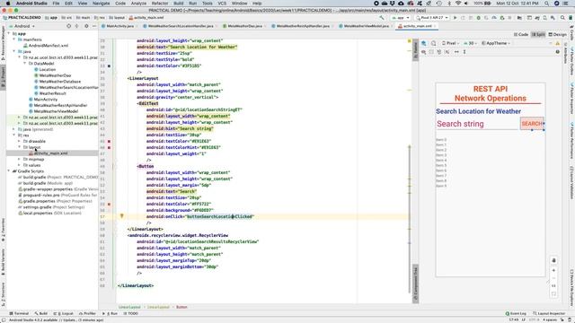The image size is (575, 323).
Task: Click the View Options eye icon in preview
Action: pyautogui.click(x=424, y=52)
